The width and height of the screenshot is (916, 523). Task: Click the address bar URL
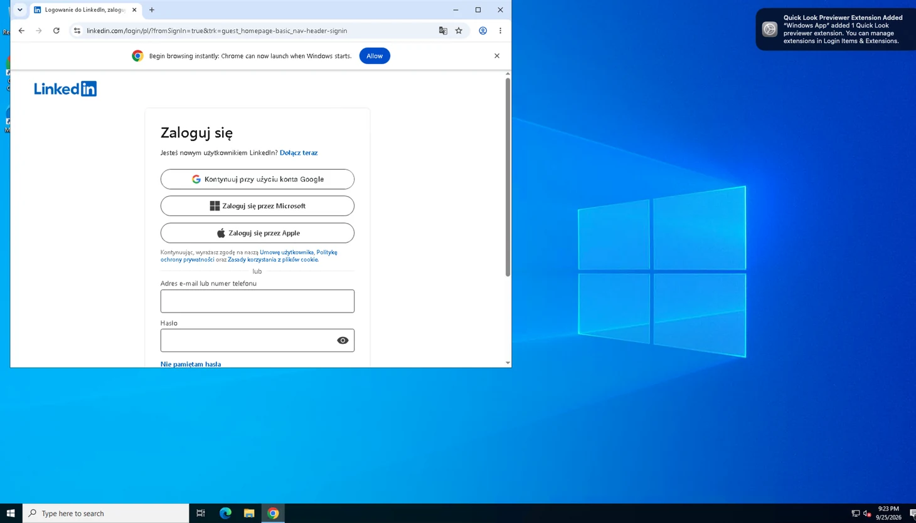click(x=216, y=31)
